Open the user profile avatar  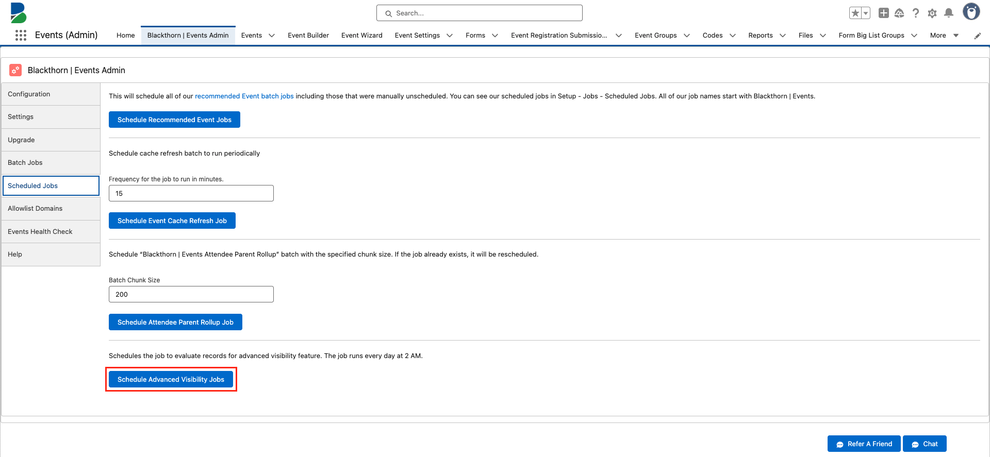coord(971,12)
